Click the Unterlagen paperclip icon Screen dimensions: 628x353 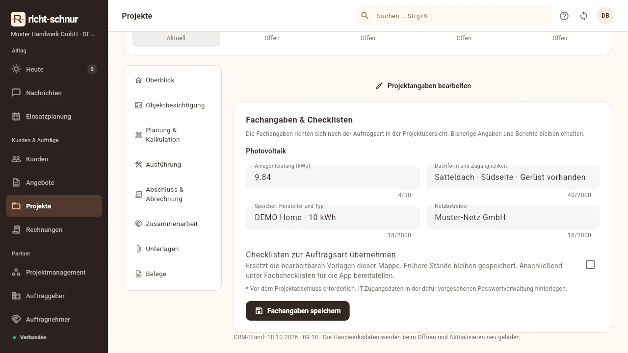click(x=138, y=249)
